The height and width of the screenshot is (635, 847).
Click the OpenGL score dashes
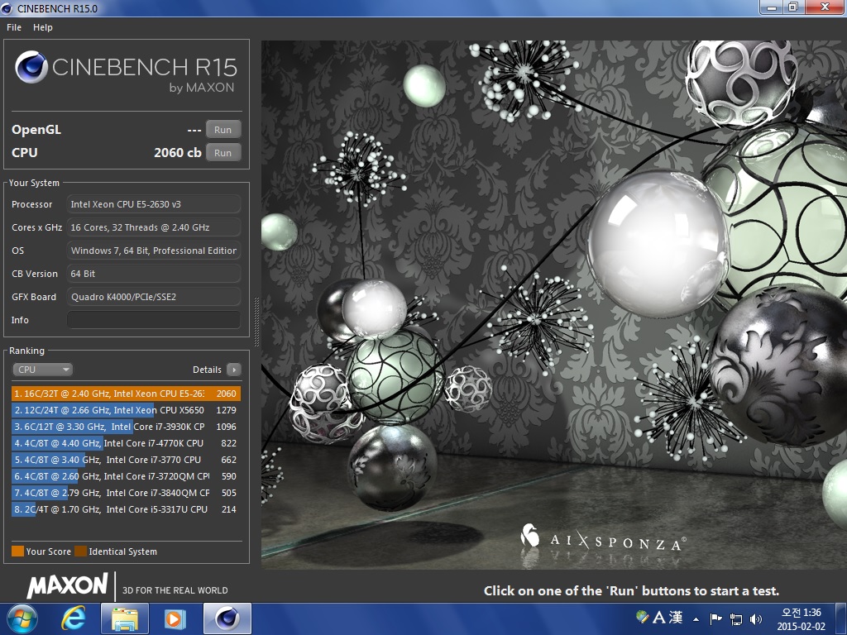tap(194, 130)
